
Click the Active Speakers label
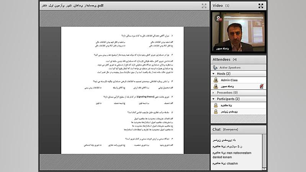[230, 68]
